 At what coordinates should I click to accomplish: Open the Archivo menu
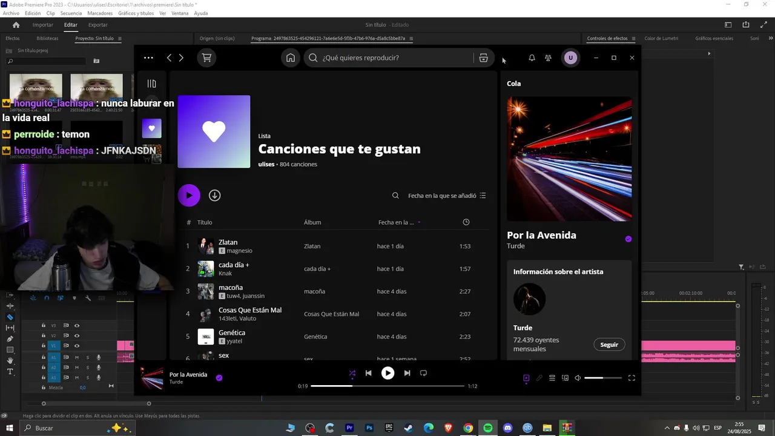click(11, 13)
